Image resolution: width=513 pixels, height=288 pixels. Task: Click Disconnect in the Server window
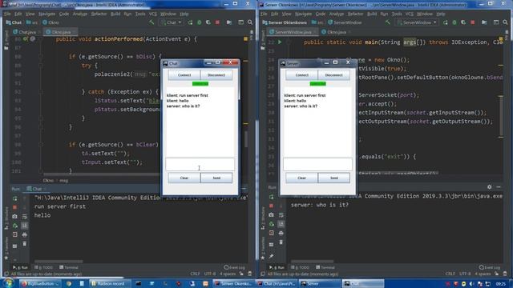point(333,75)
